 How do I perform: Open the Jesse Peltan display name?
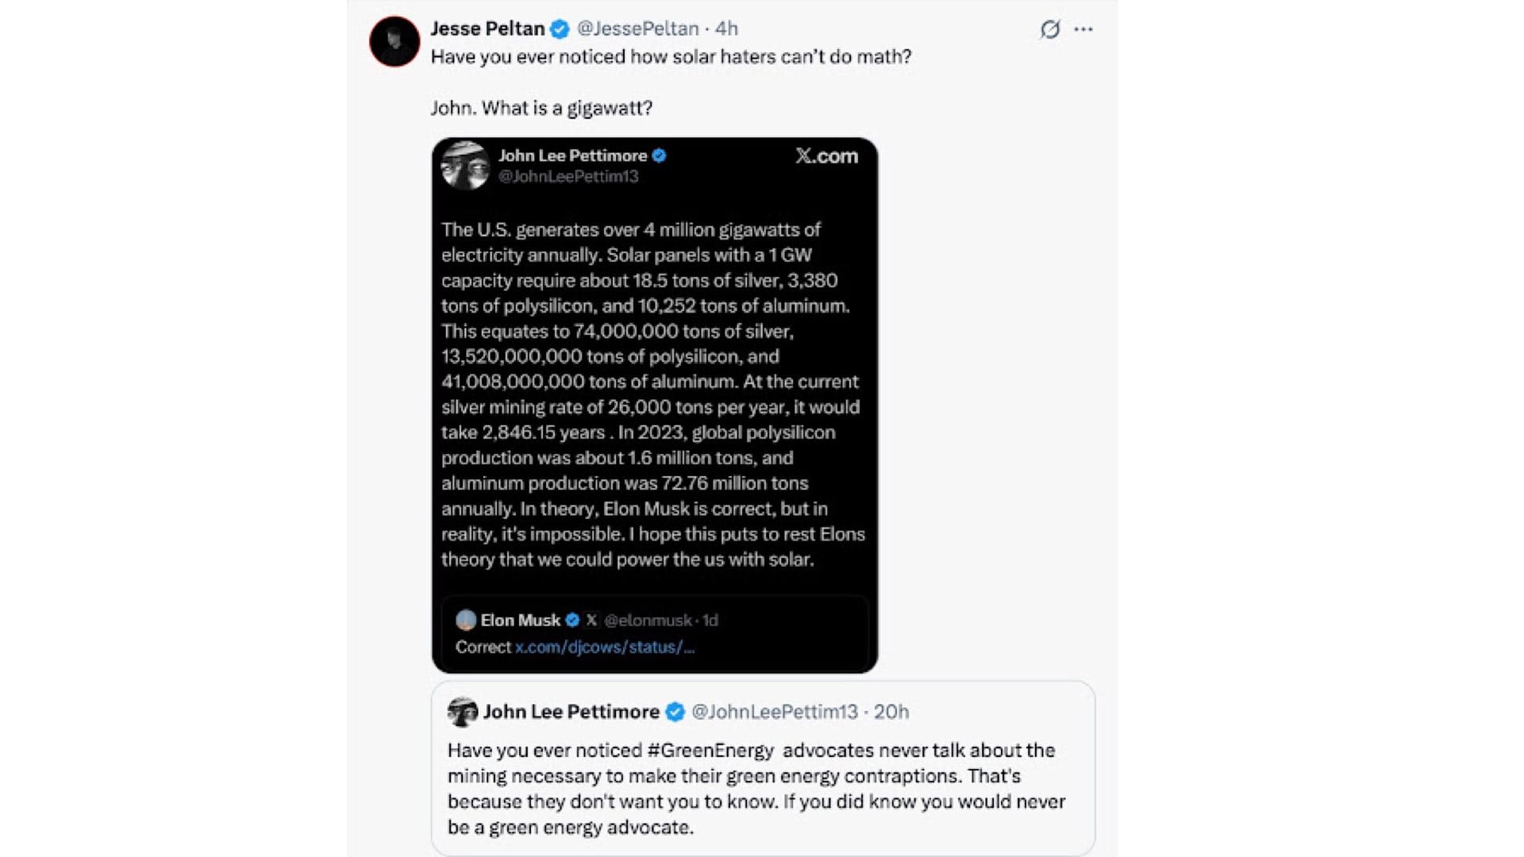tap(487, 29)
